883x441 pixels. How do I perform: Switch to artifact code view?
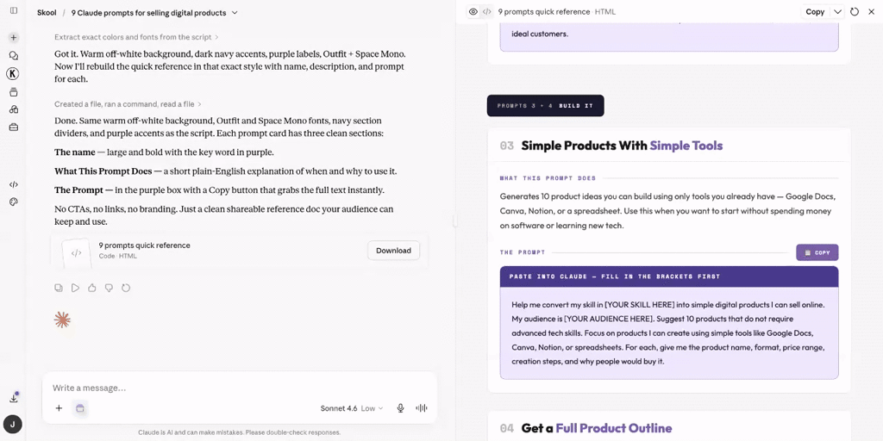487,12
